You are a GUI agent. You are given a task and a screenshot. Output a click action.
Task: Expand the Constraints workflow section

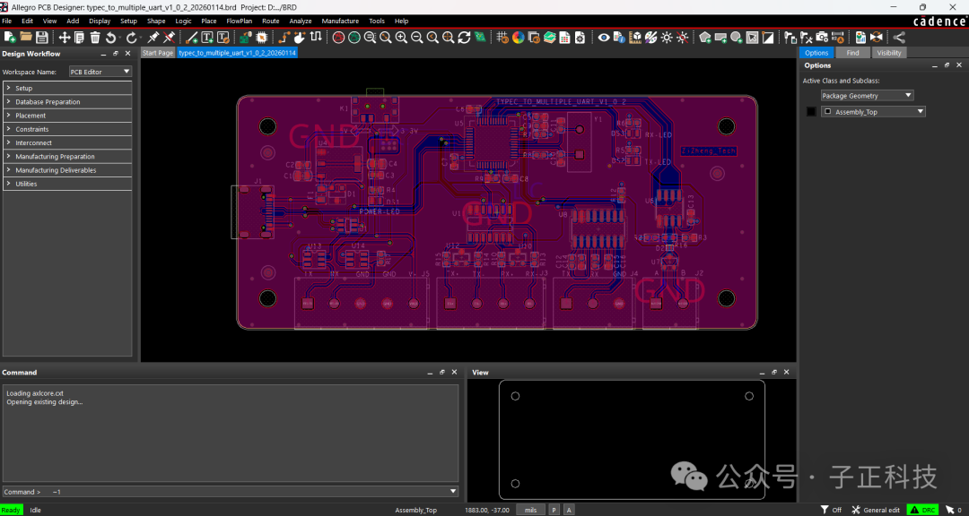67,129
